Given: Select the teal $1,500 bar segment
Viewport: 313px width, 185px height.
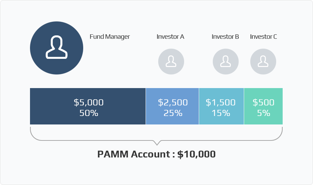Looking at the screenshot, I should (221, 106).
